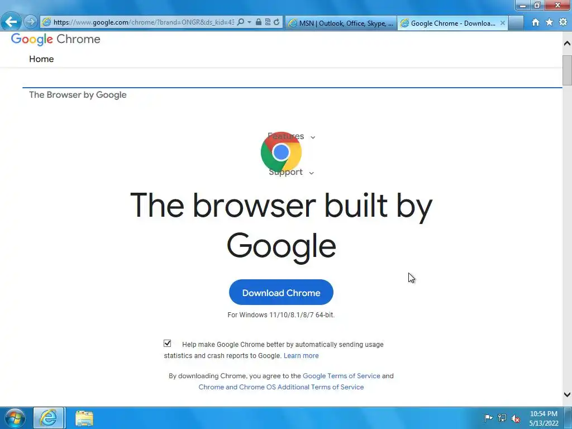The image size is (572, 429).
Task: Open Windows Explorer folder taskbar icon
Action: coord(84,418)
